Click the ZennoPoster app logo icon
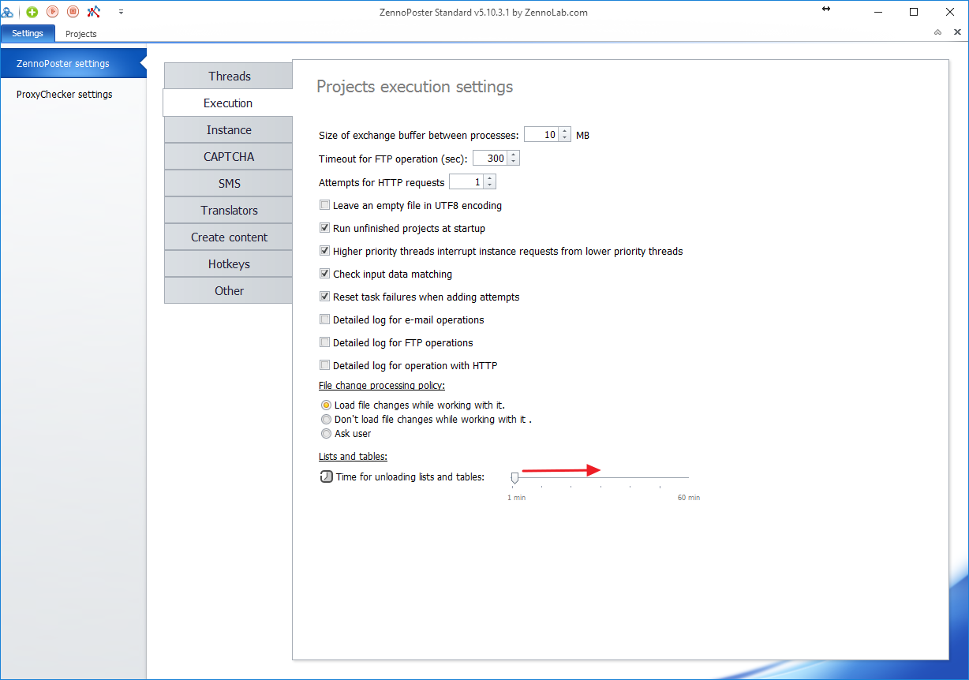The height and width of the screenshot is (680, 969). pyautogui.click(x=7, y=12)
